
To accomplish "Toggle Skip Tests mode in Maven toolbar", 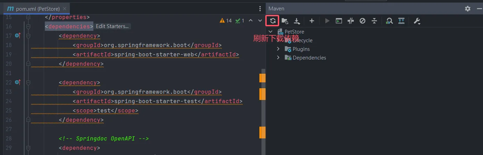I will tap(362, 21).
